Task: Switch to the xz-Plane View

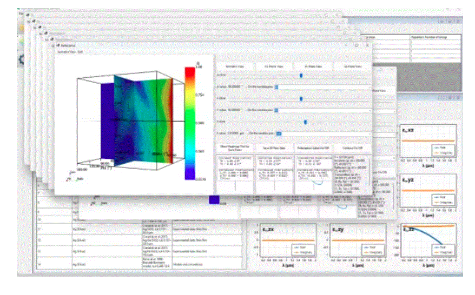Action: tap(313, 66)
